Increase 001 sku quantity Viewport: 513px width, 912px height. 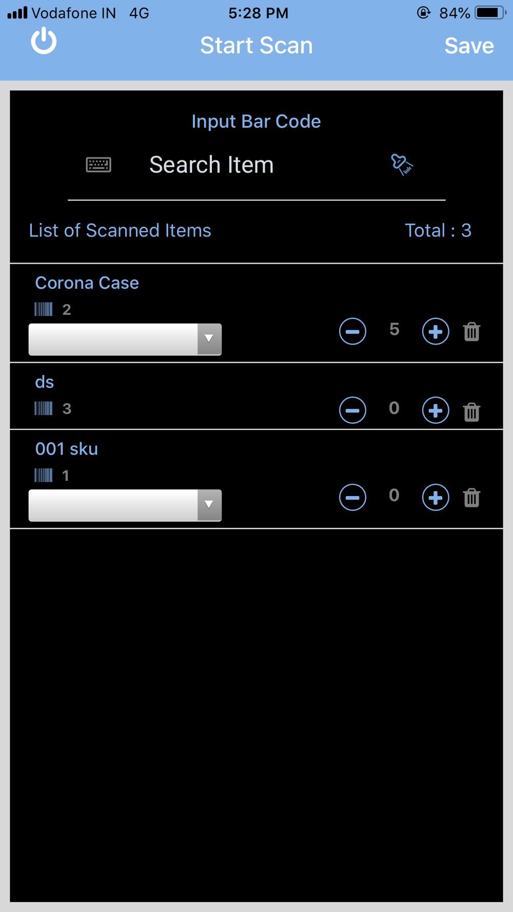click(x=436, y=498)
